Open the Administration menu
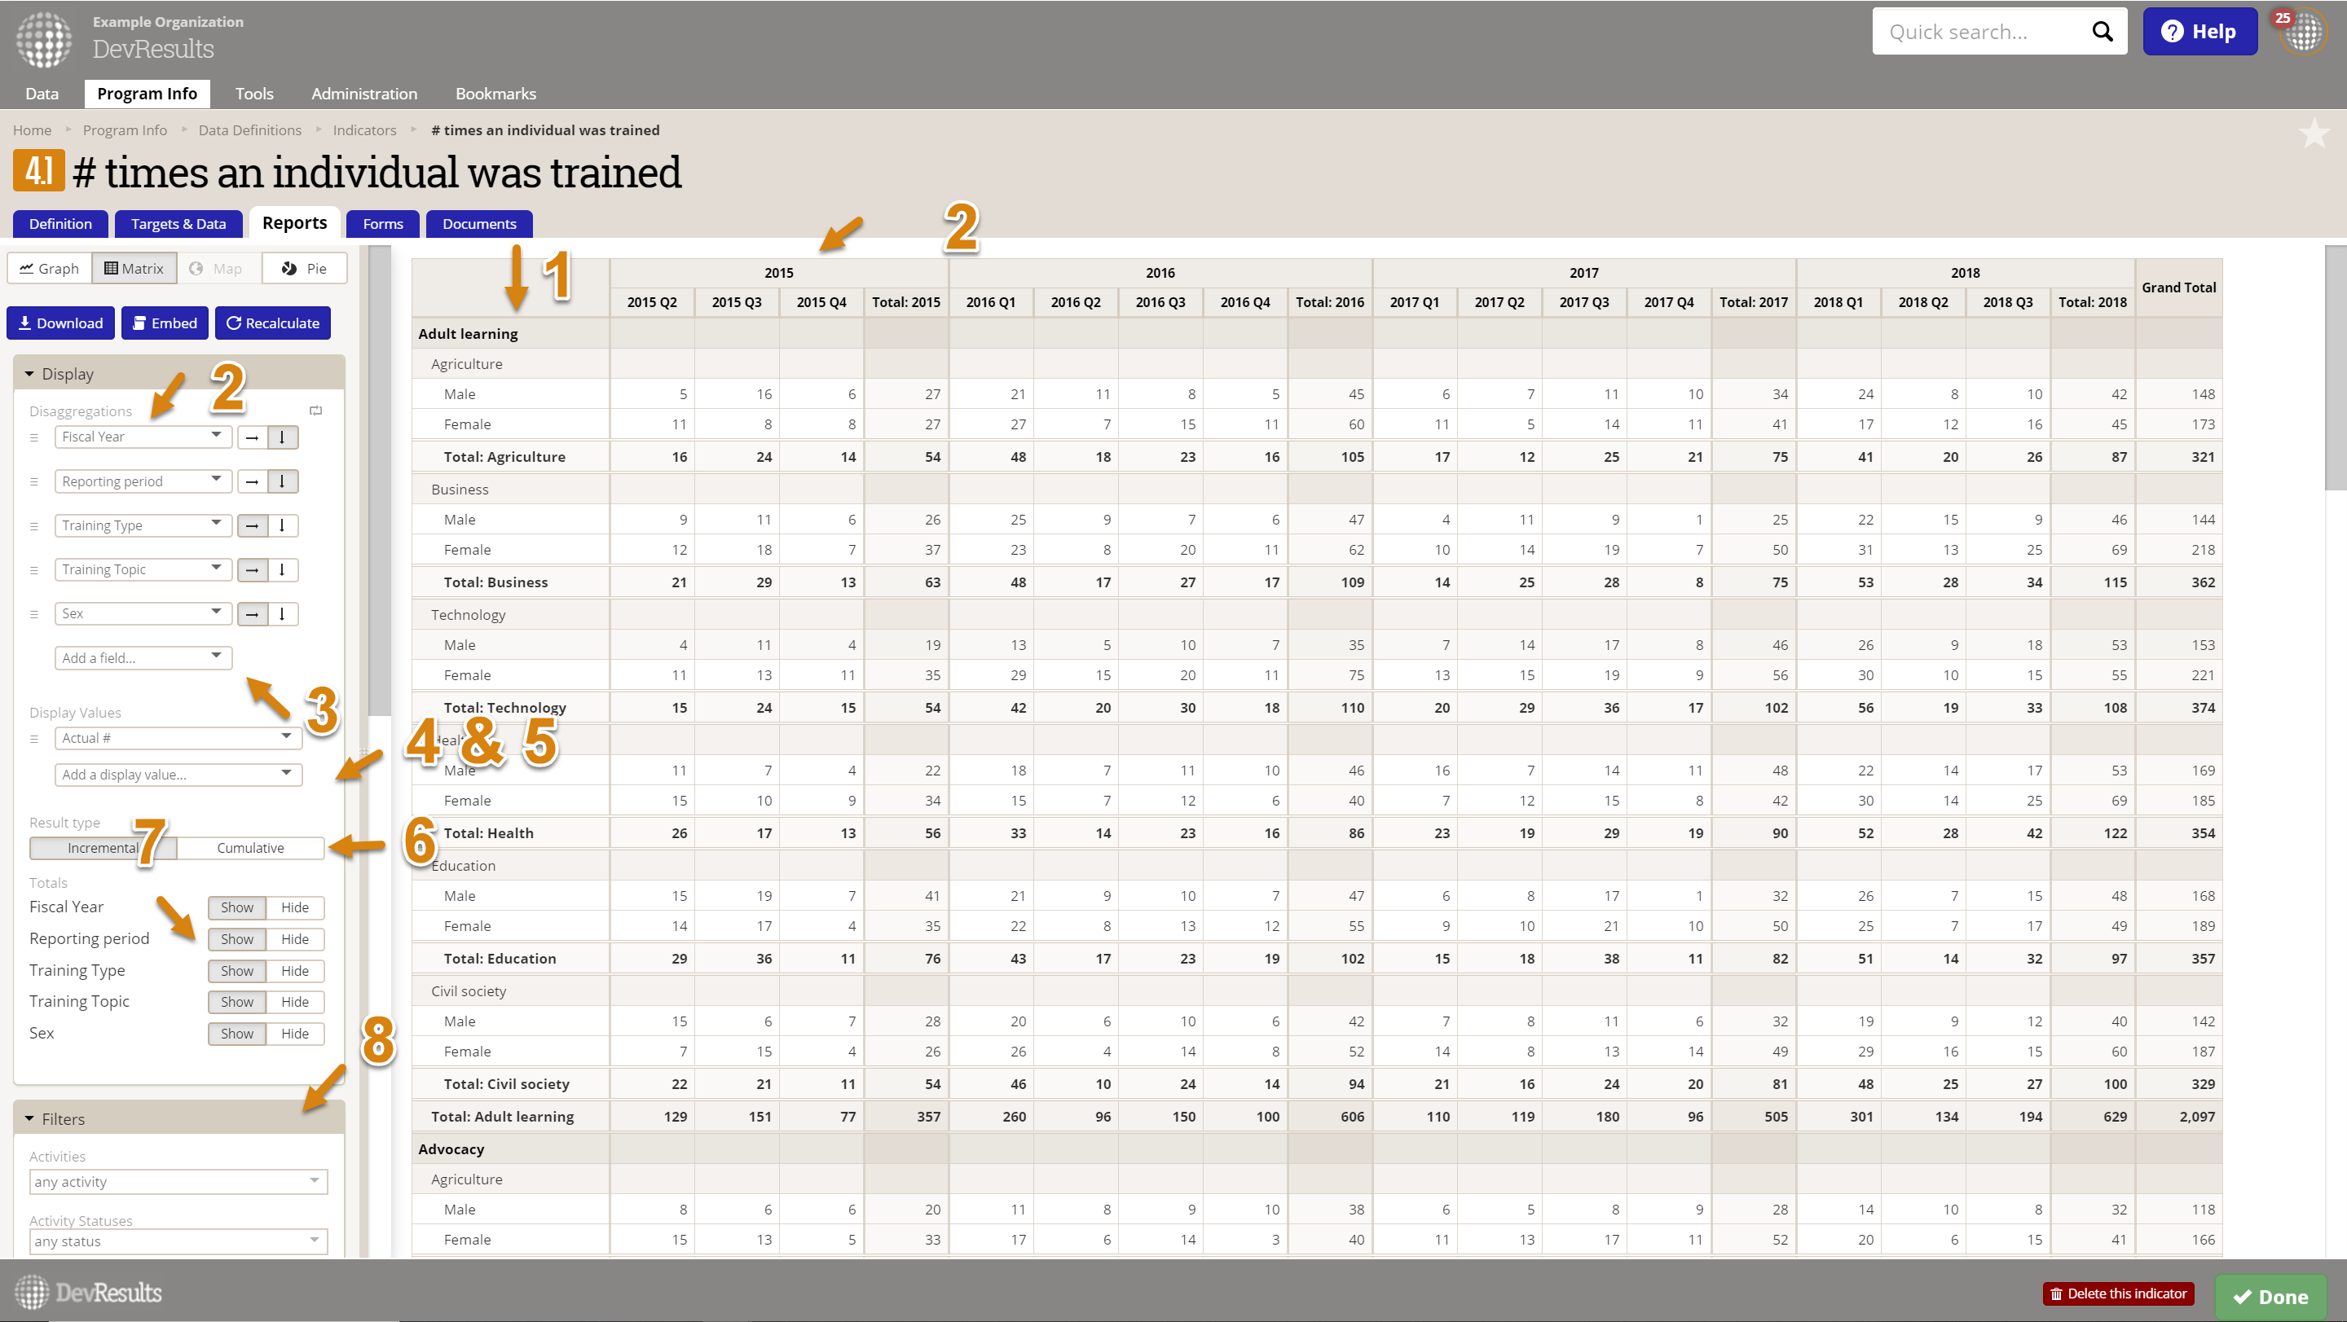This screenshot has height=1322, width=2347. [x=363, y=94]
